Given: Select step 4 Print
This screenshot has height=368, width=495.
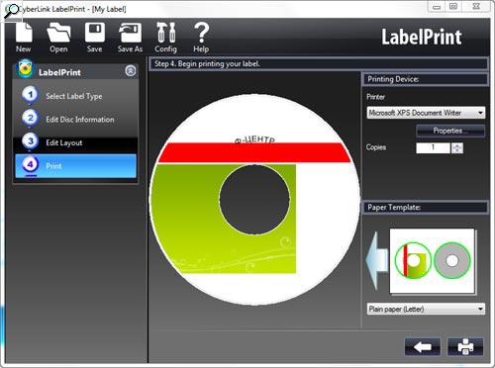Looking at the screenshot, I should 75,166.
